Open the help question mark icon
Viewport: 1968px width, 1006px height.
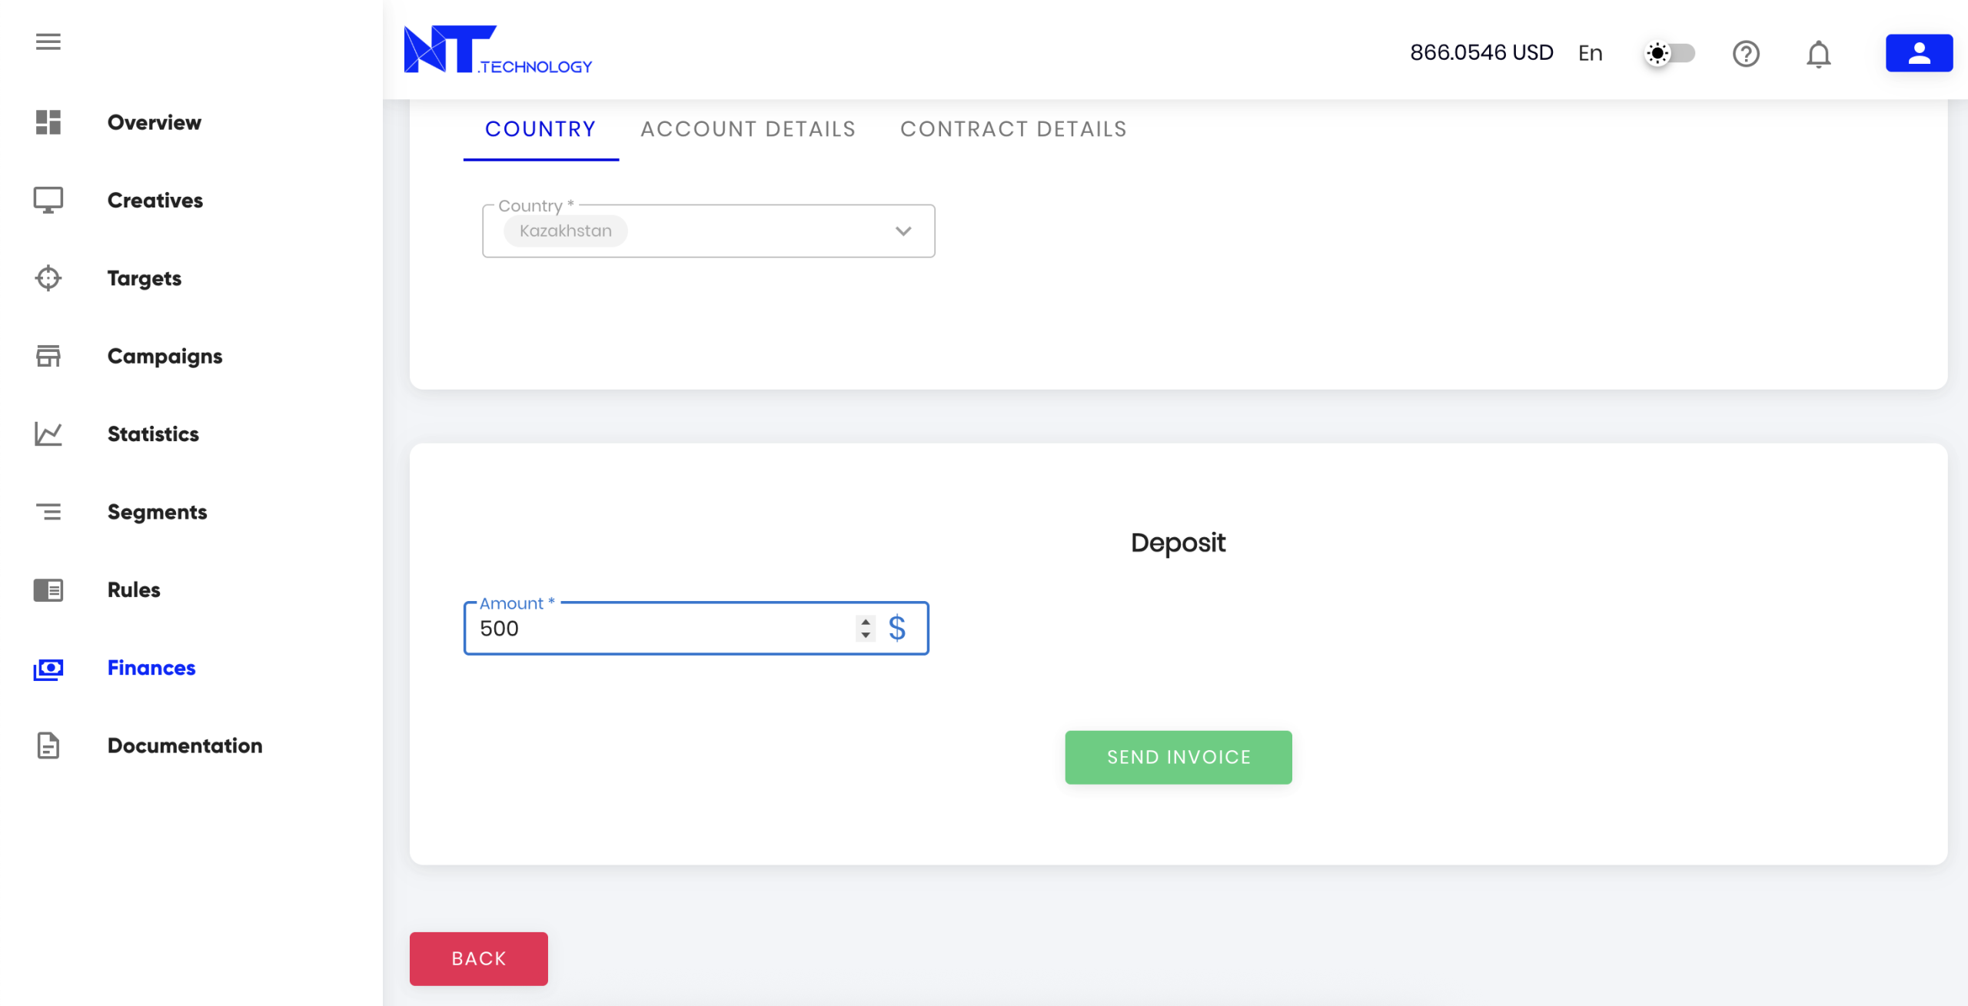click(1746, 53)
